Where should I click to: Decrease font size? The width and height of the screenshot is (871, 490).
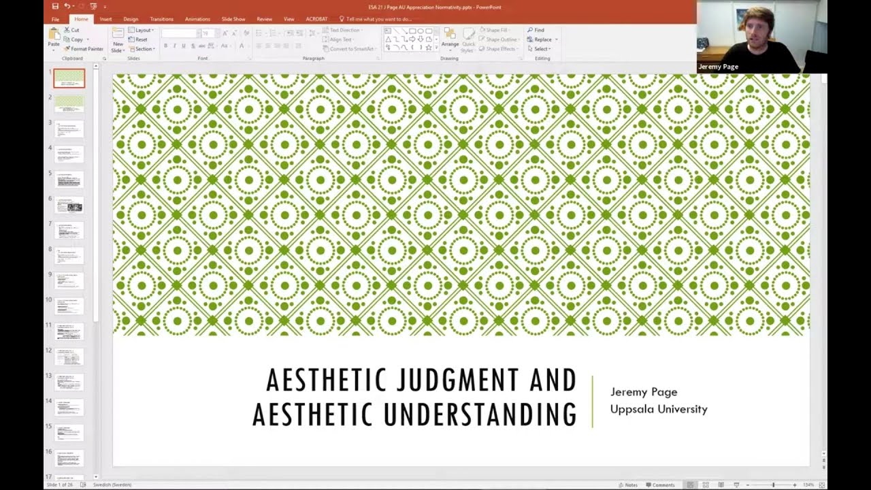click(234, 33)
